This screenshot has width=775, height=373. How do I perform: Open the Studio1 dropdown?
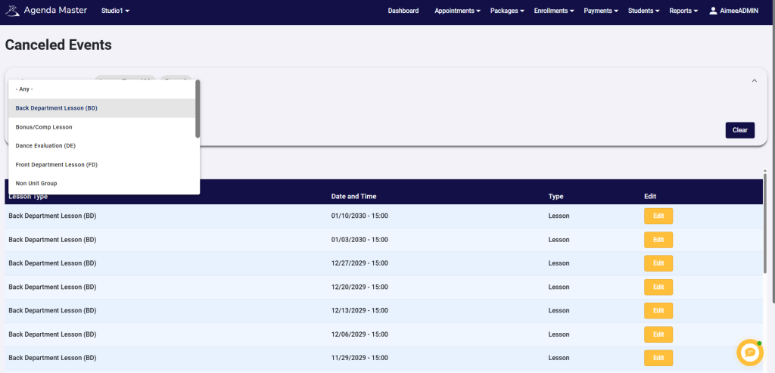click(115, 11)
